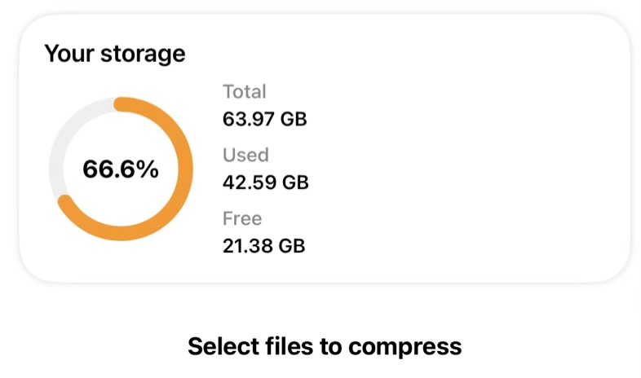Click the "Your storage" card title
This screenshot has width=641, height=378.
point(114,55)
